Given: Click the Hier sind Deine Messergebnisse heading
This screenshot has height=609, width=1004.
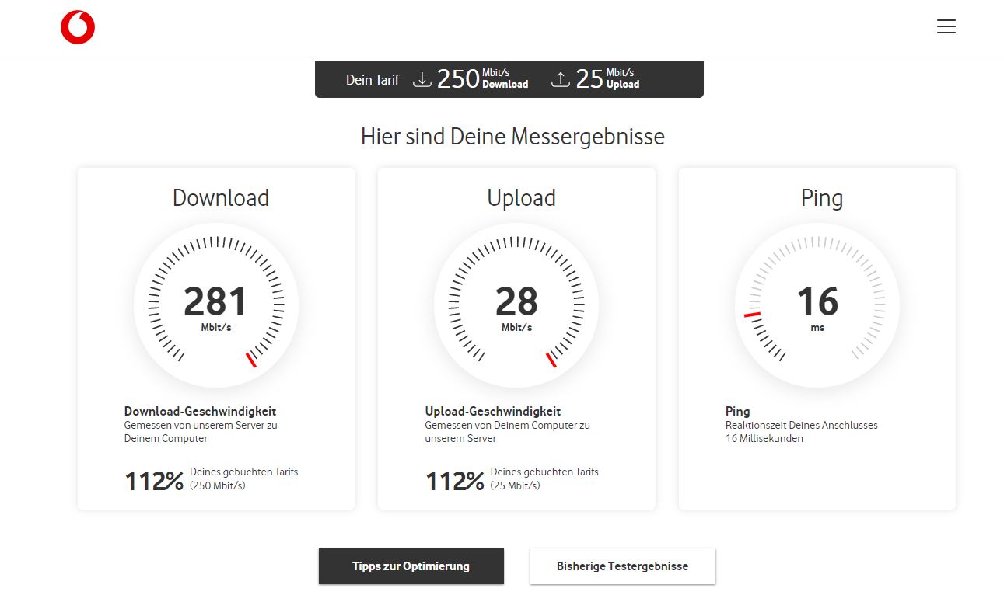Looking at the screenshot, I should [x=512, y=137].
